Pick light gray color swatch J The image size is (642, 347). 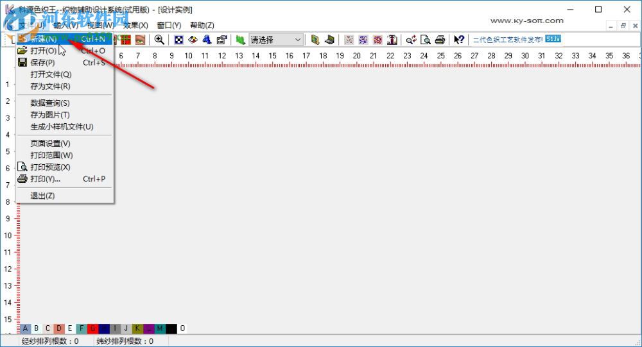(x=126, y=328)
